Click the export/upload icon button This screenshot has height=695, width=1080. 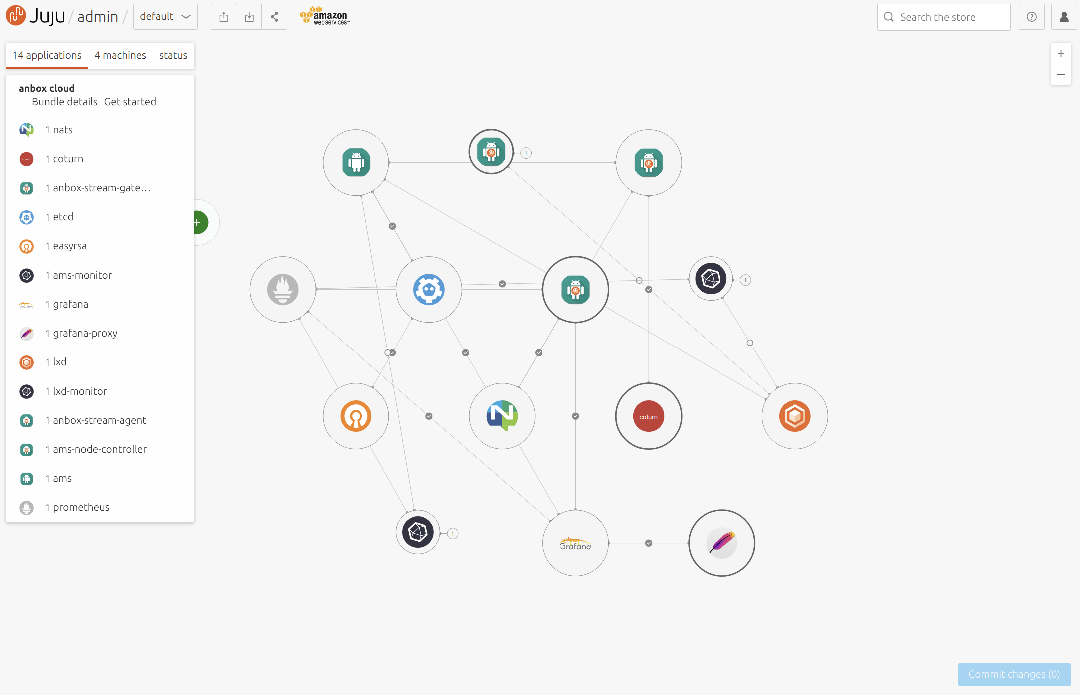click(x=223, y=16)
